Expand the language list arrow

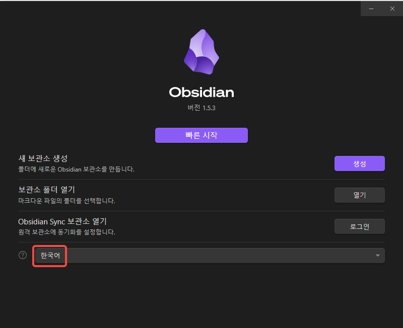pos(377,256)
